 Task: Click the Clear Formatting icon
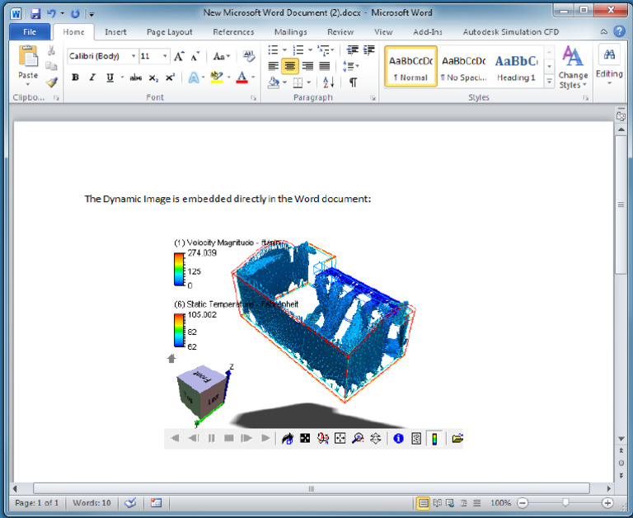[248, 56]
